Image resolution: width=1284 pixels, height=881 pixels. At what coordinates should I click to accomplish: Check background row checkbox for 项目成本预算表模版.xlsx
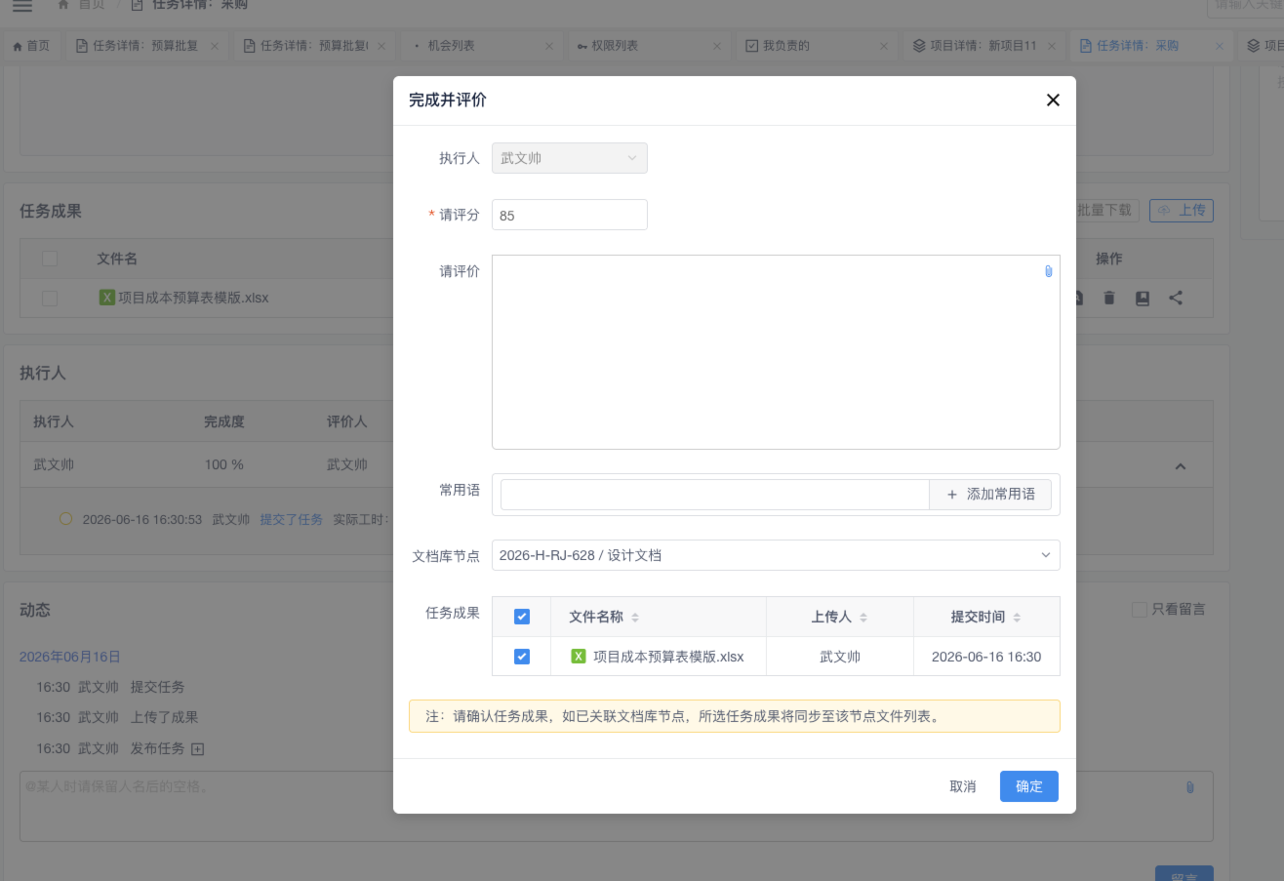coord(50,298)
